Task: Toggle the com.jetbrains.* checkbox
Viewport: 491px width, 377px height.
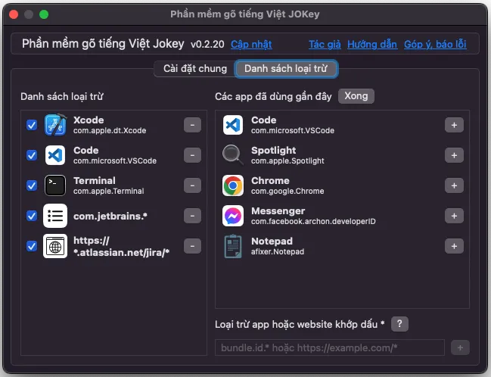Action: coord(32,216)
